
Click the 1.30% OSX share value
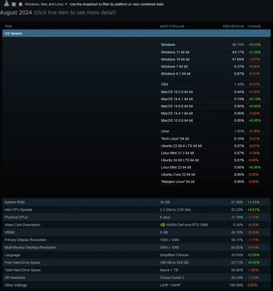(x=239, y=84)
